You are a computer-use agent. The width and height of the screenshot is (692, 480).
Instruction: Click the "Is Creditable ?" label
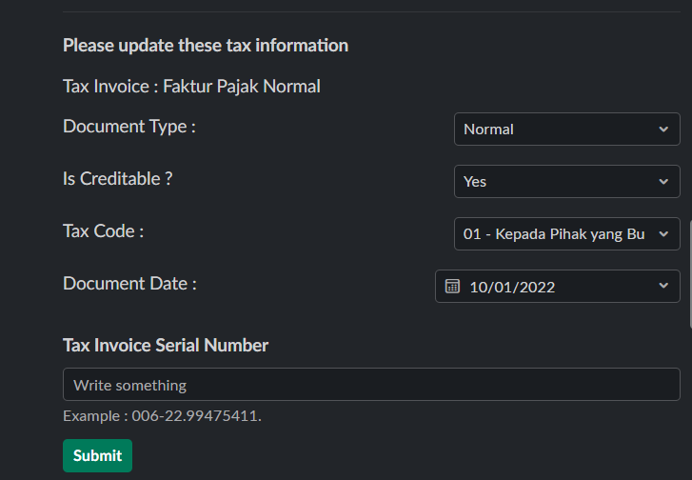(118, 178)
